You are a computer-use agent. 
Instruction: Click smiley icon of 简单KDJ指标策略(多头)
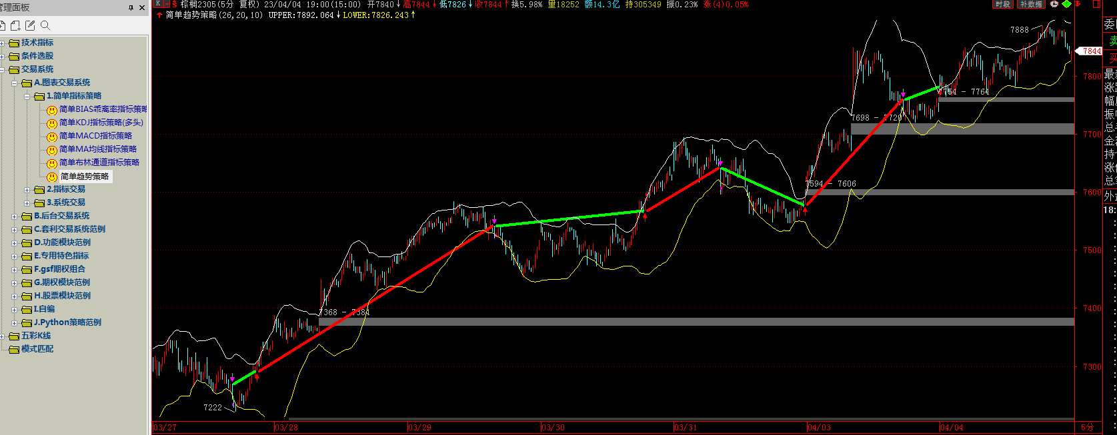[x=52, y=123]
